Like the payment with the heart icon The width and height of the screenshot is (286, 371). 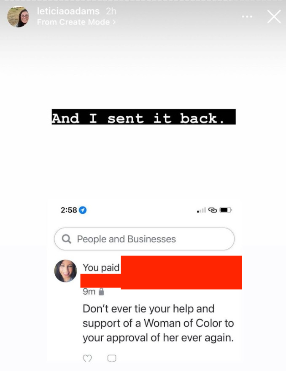tap(87, 358)
